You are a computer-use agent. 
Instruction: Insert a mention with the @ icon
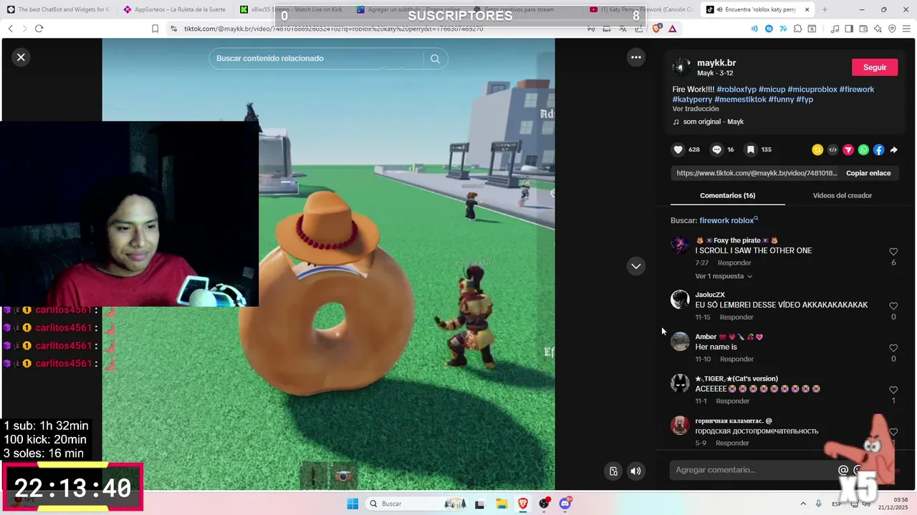843,470
